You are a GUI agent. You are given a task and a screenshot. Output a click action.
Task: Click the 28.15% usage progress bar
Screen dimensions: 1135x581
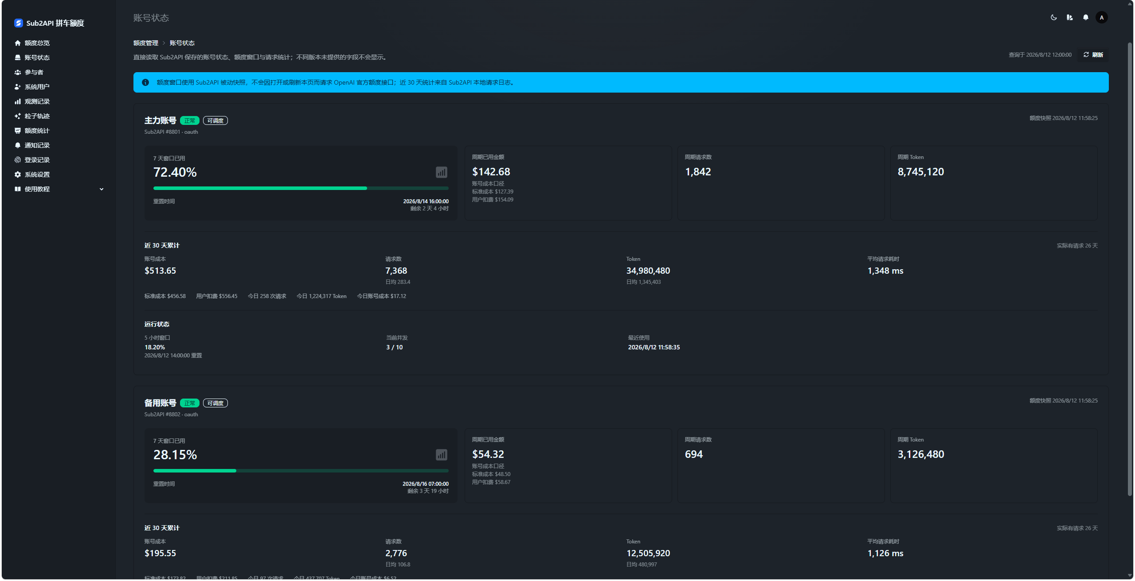[301, 471]
